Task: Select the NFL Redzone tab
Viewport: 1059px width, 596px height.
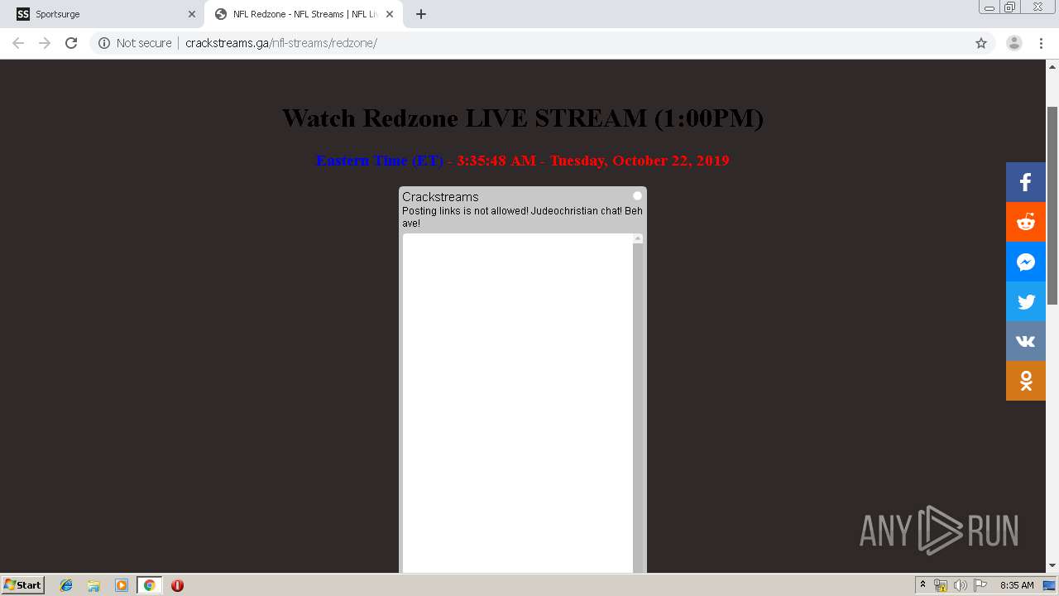Action: click(x=304, y=14)
